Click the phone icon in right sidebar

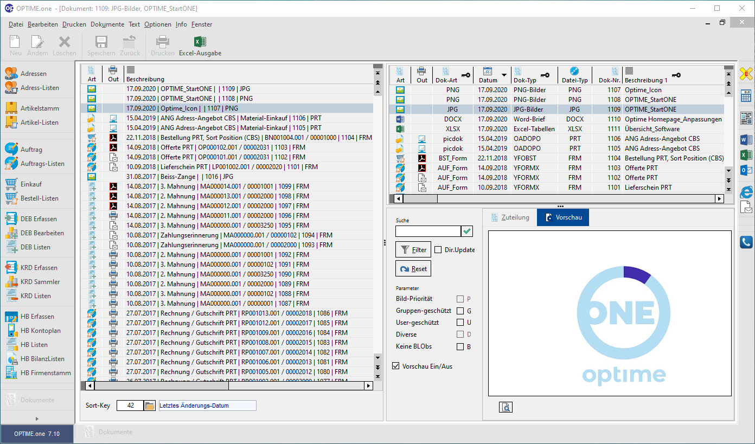tap(746, 242)
